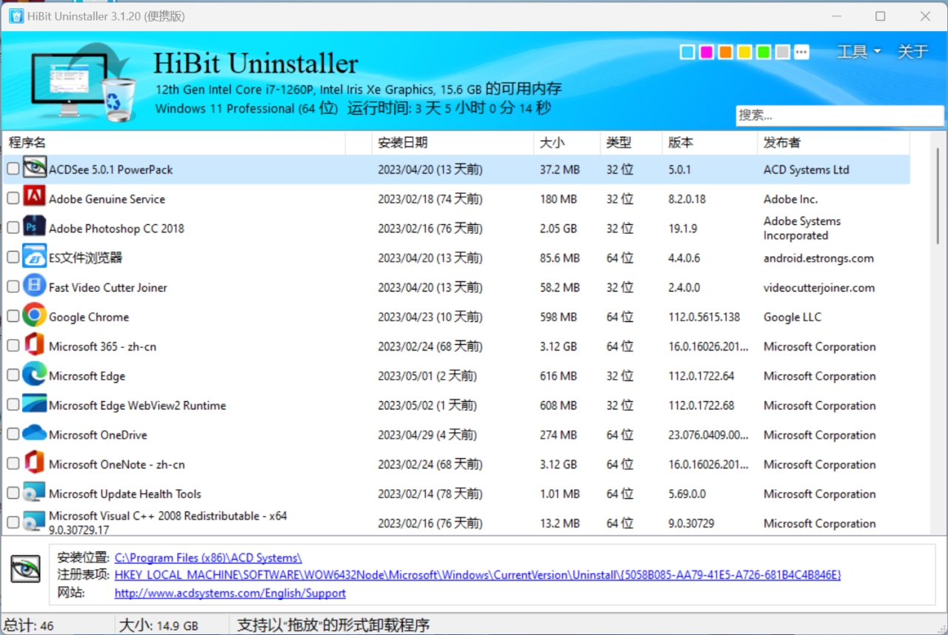Select the cyan theme color swatch

[x=687, y=52]
